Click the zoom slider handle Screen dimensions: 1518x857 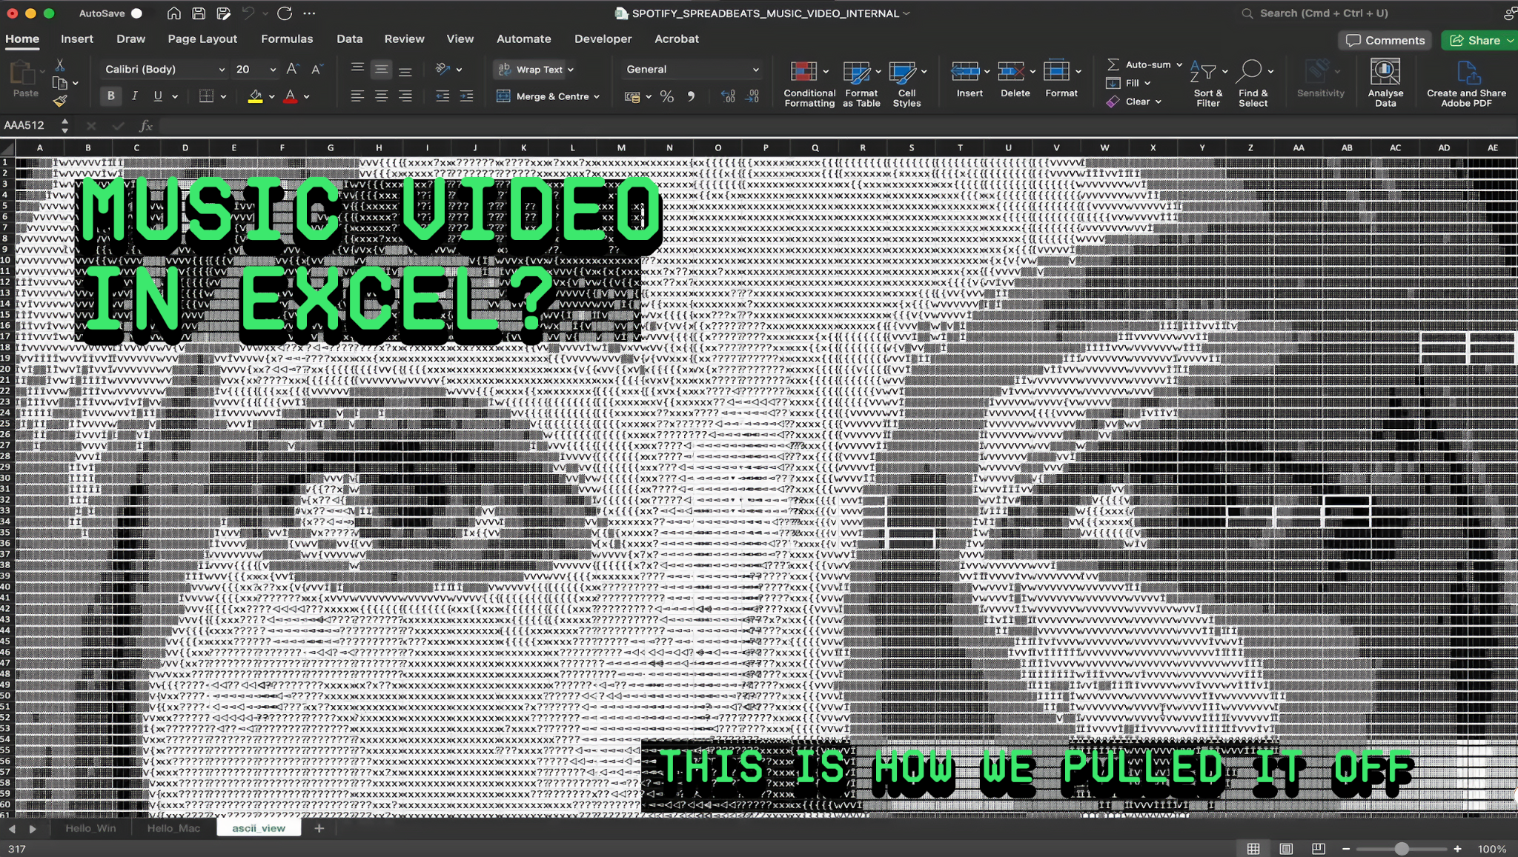click(x=1401, y=849)
